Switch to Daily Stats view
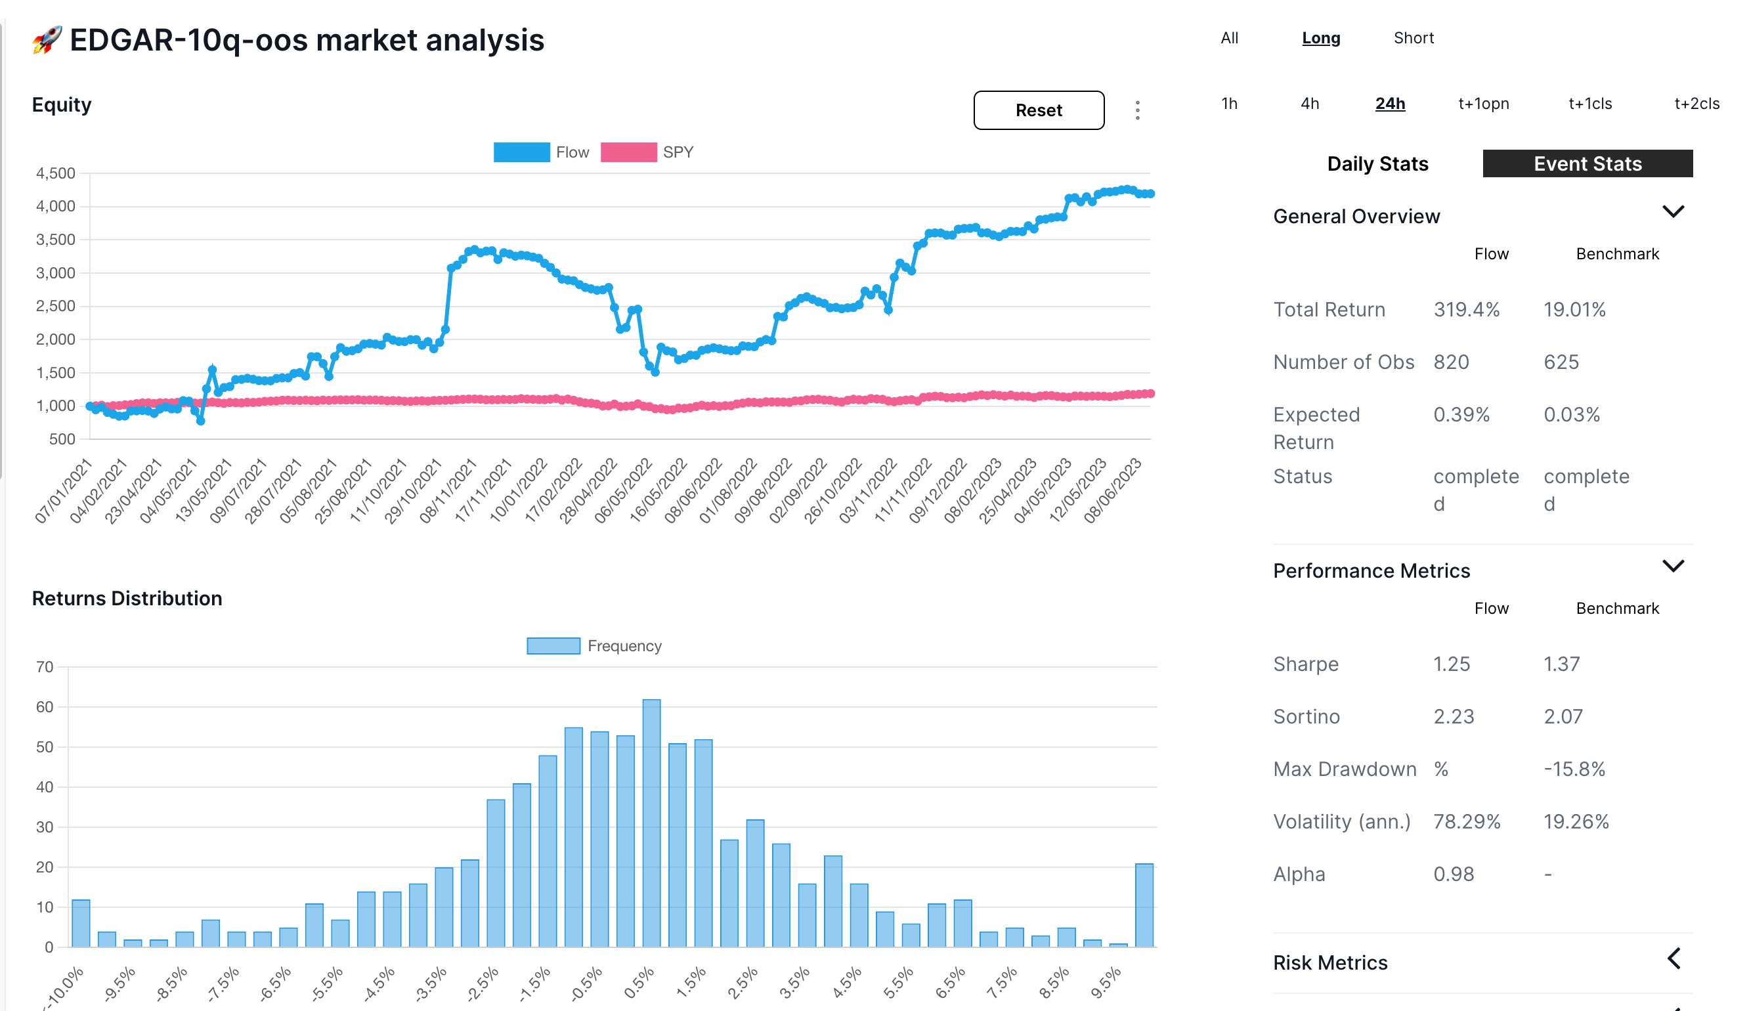 click(1377, 163)
